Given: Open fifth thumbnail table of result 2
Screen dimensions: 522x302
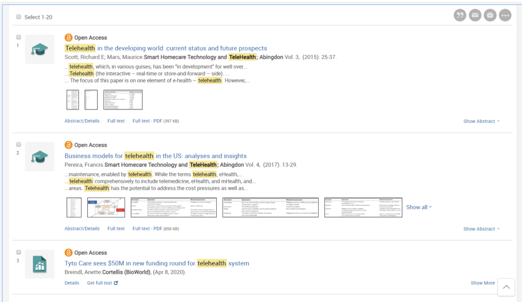Looking at the screenshot, I should (x=363, y=208).
